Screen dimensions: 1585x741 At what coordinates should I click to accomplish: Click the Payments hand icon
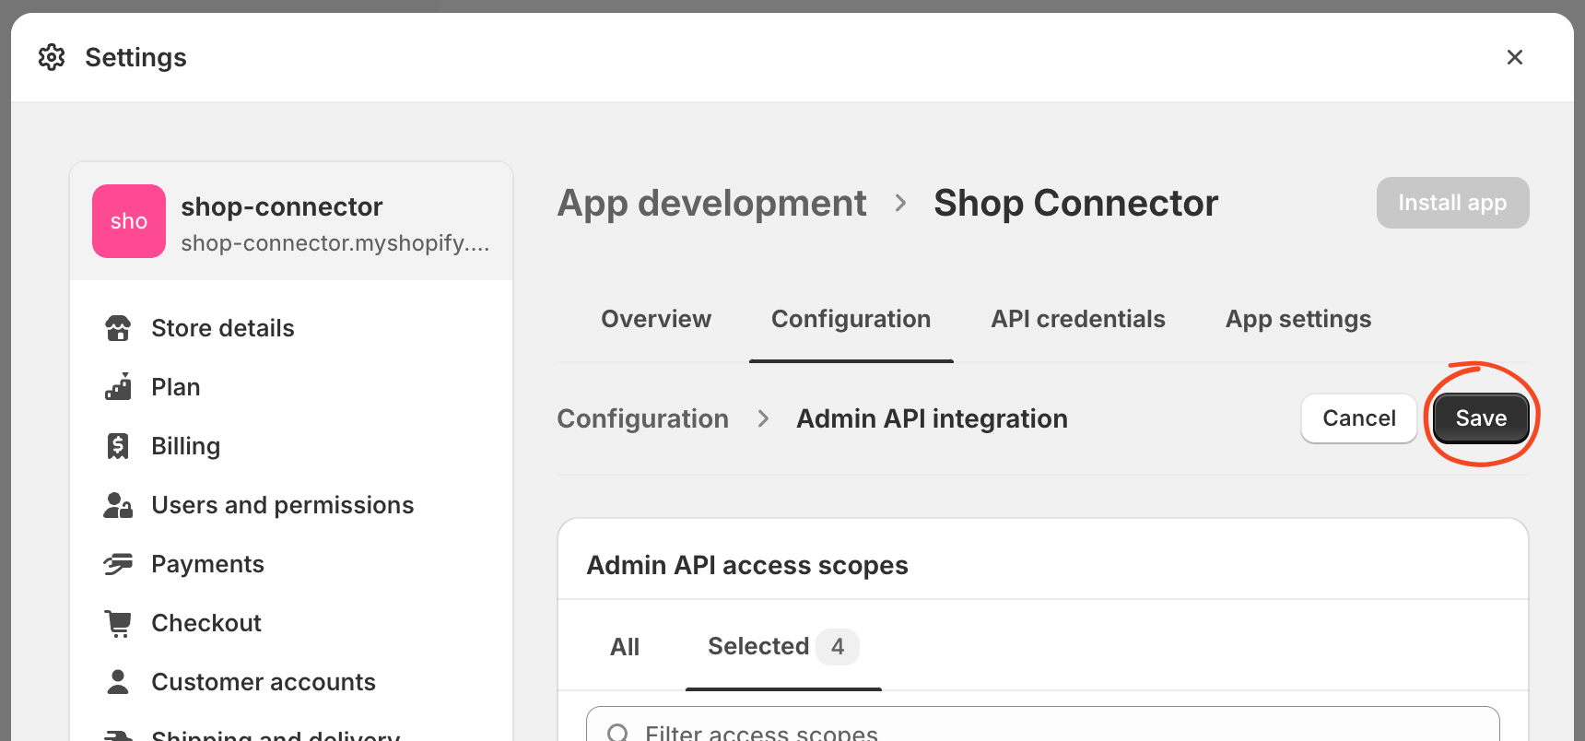point(118,564)
